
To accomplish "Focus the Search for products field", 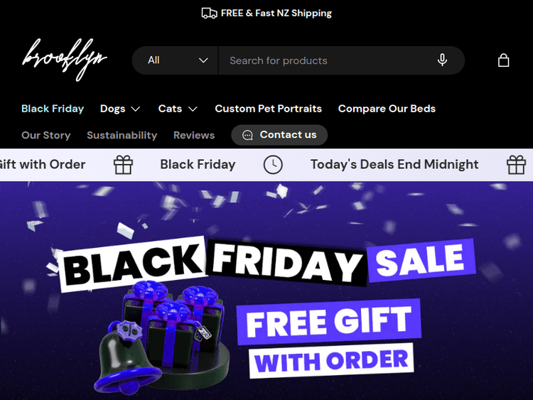I will coord(326,60).
